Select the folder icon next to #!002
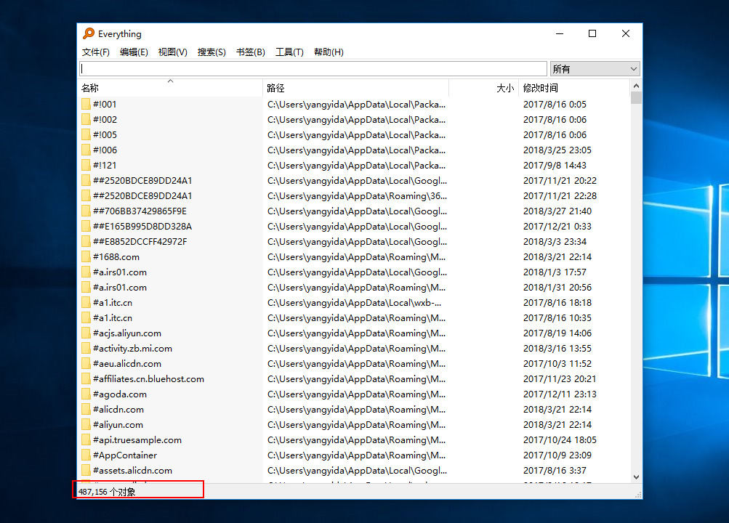 86,119
